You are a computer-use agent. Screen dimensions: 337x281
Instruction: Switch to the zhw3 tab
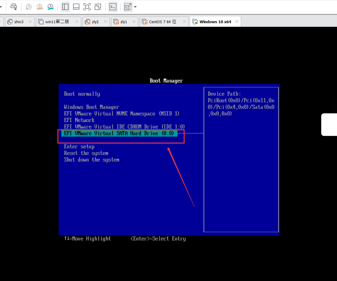tap(19, 22)
